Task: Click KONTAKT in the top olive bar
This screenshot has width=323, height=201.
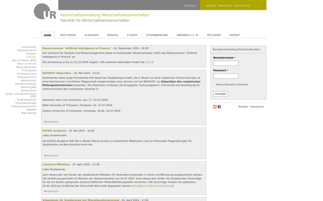Action: tap(211, 6)
